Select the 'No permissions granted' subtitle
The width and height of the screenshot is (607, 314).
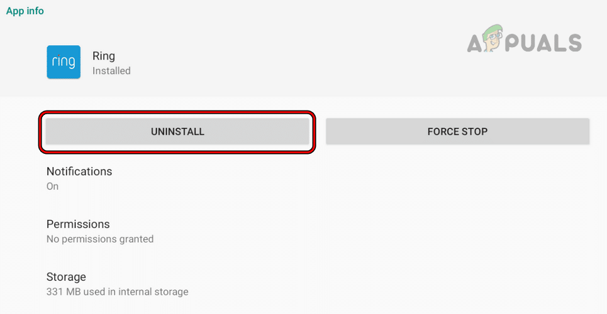(x=100, y=239)
